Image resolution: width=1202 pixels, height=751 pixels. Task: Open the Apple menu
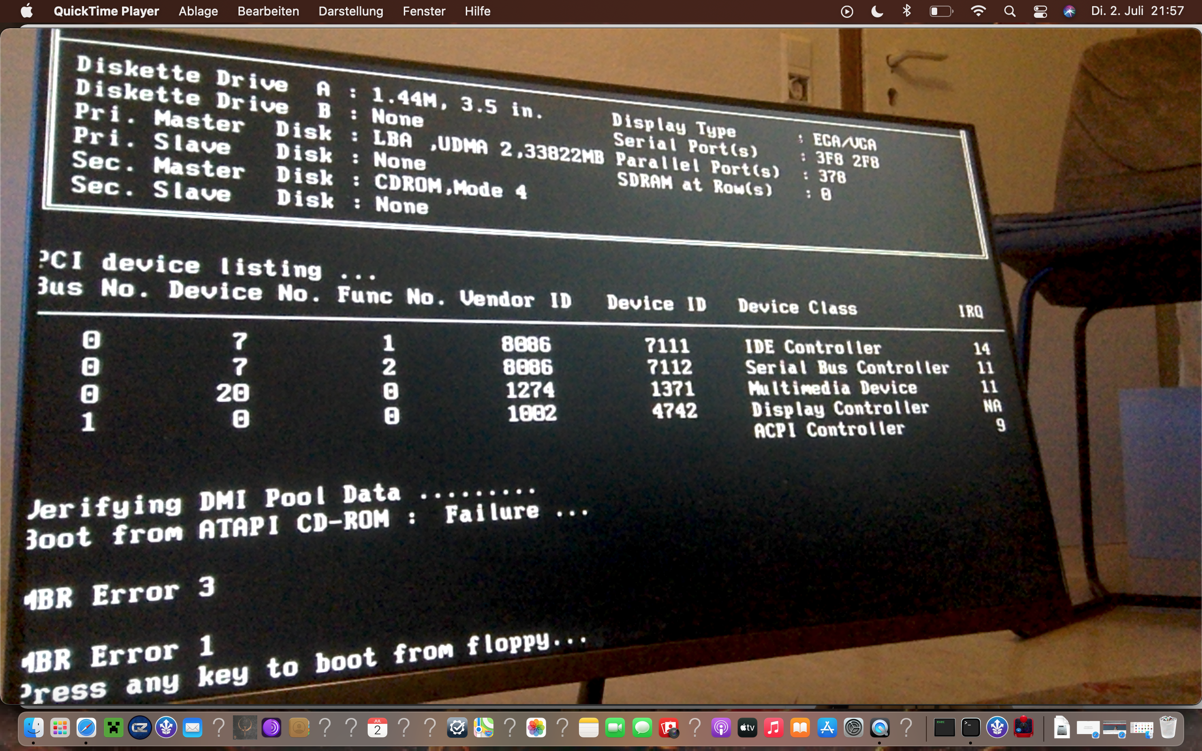(x=27, y=11)
